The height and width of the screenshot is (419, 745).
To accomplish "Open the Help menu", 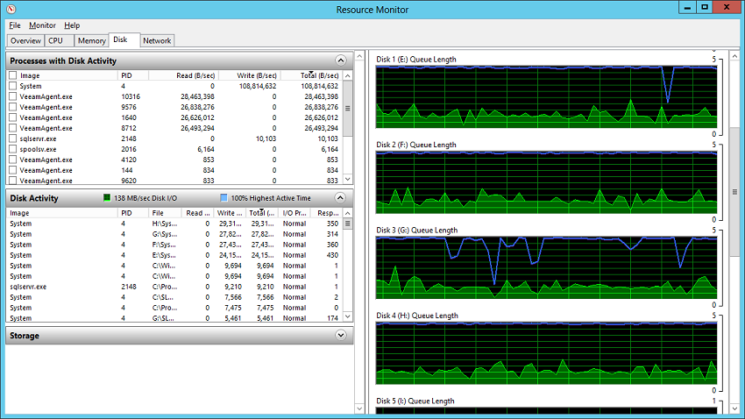I will click(72, 25).
